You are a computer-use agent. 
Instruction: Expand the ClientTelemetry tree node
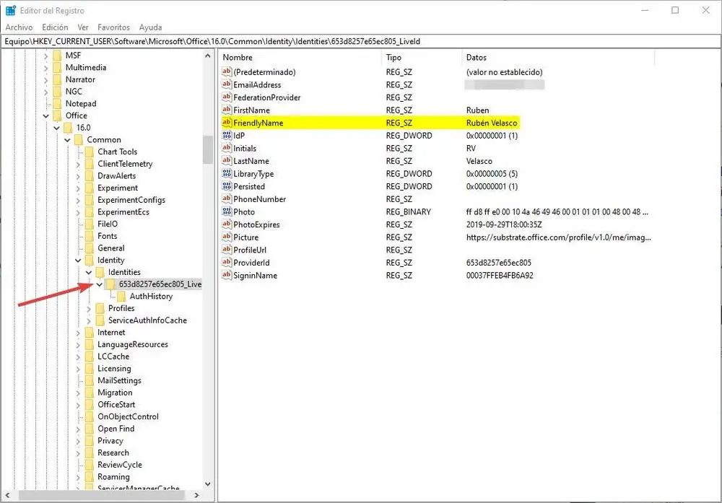[78, 165]
